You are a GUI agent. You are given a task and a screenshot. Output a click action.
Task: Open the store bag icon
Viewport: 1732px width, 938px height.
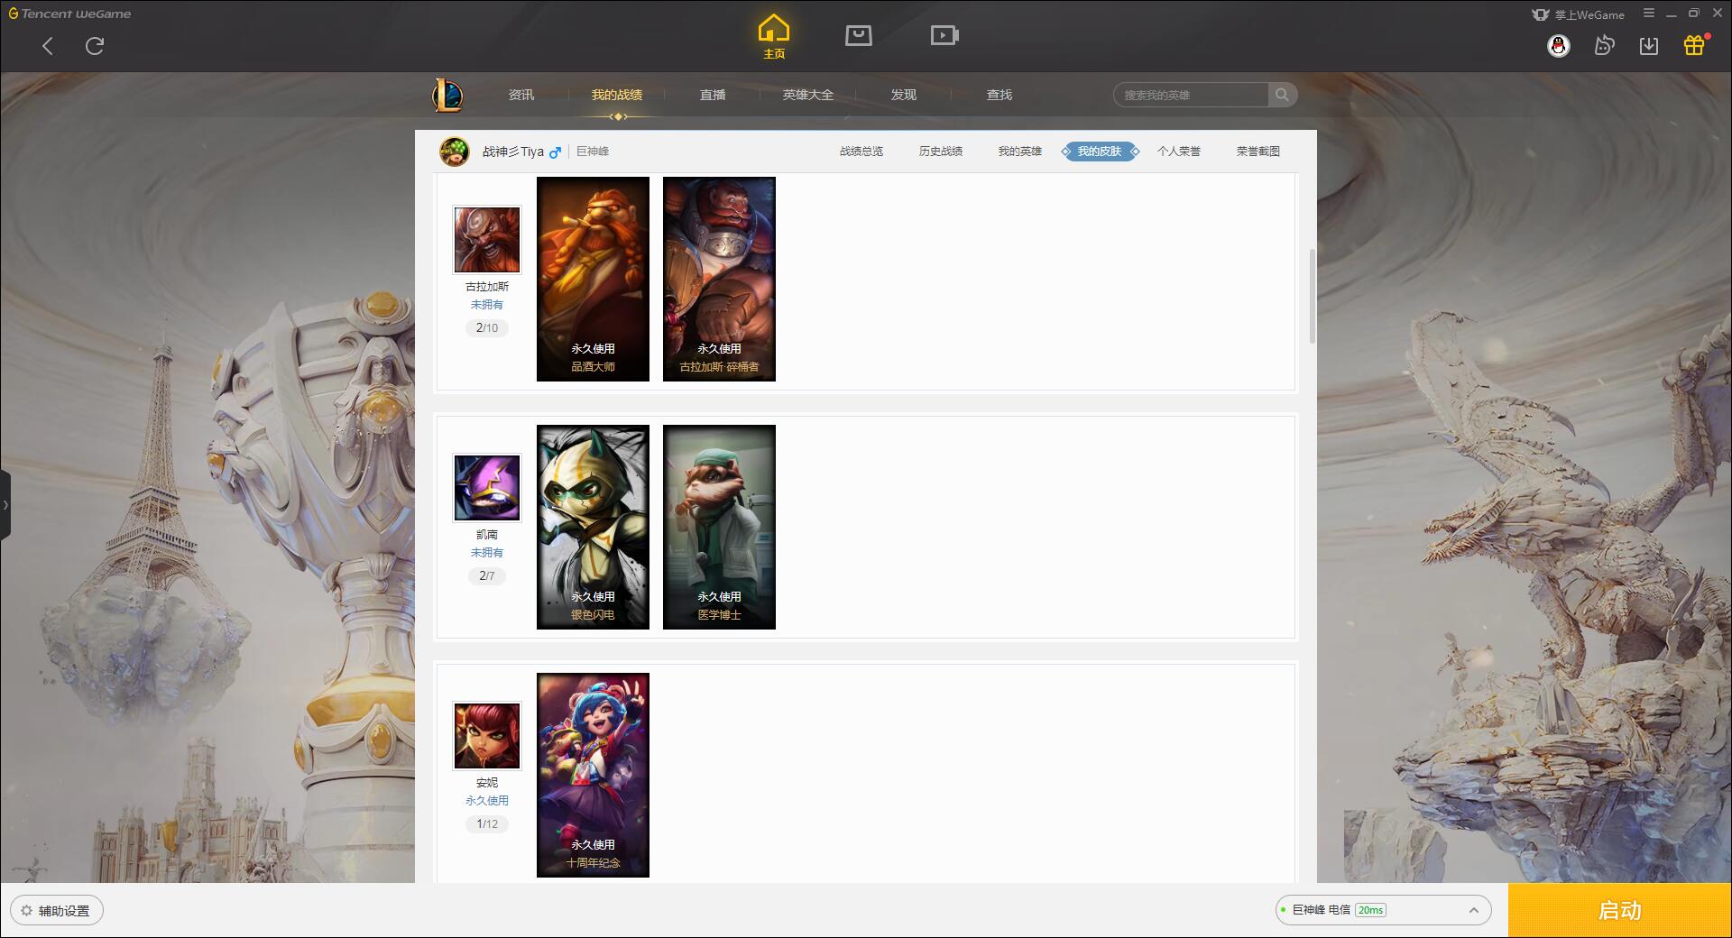(x=859, y=35)
